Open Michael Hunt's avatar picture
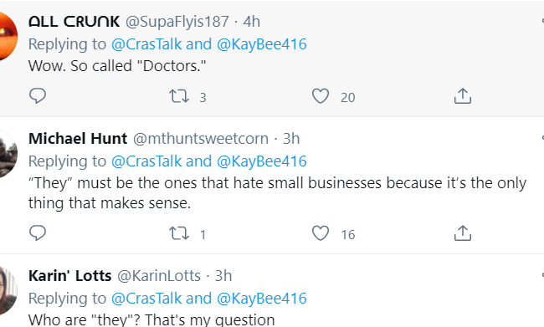 6,153
